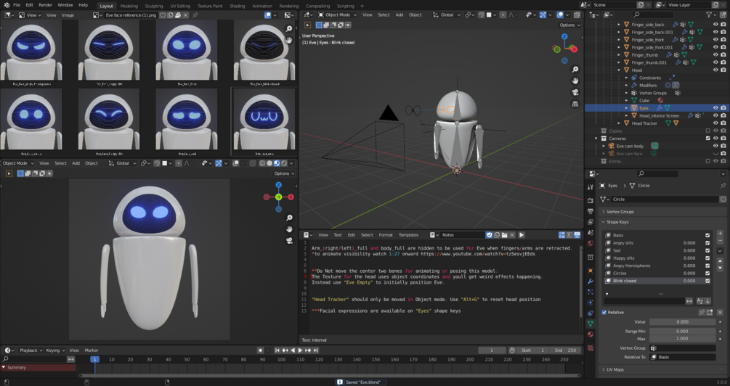
Task: Expand Head Tracker in the outliner
Action: click(619, 123)
